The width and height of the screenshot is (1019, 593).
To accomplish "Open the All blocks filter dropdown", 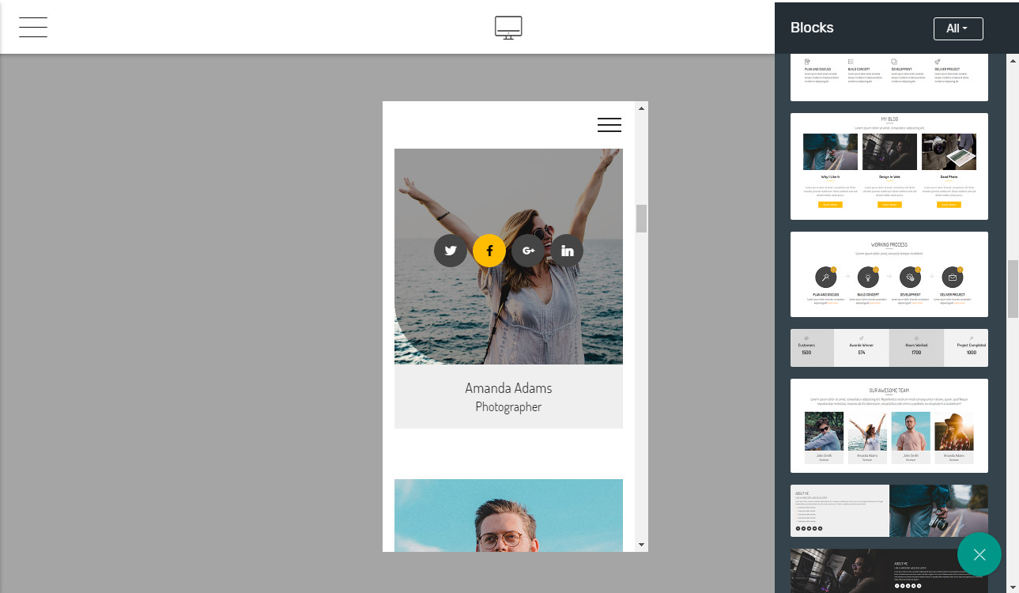I will (x=957, y=28).
